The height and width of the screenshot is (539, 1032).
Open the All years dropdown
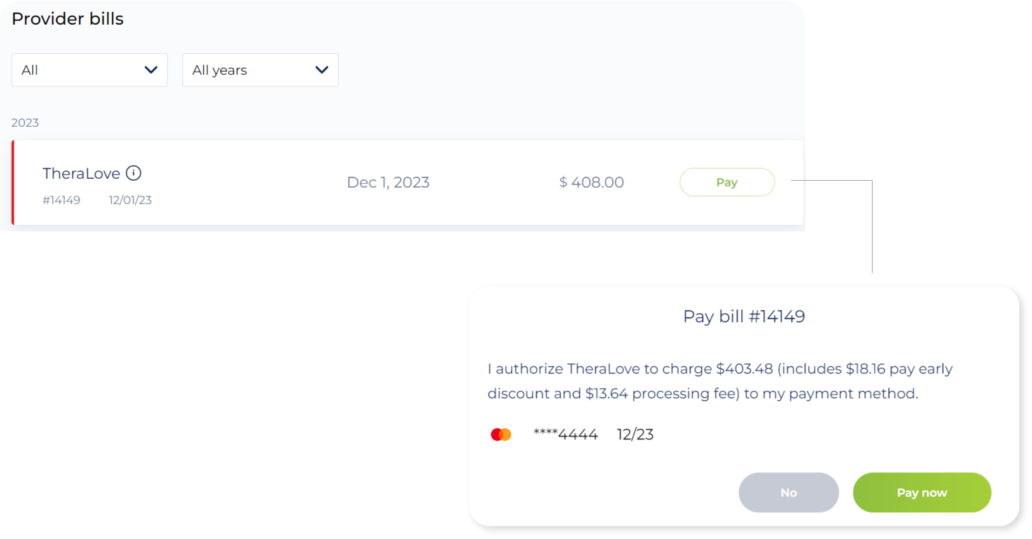click(x=260, y=70)
